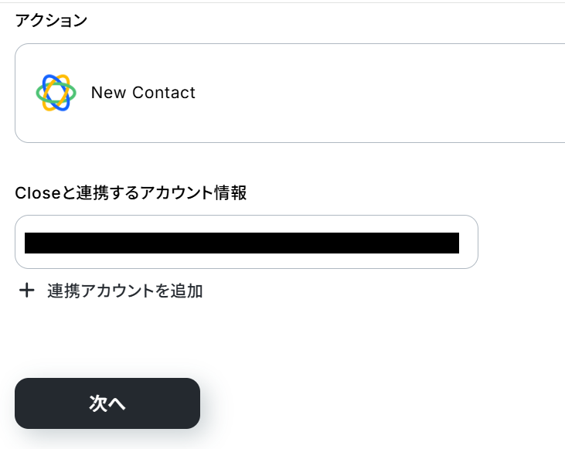Focus the account field below アカウント情報
Viewport: 565px width, 449px height.
click(246, 242)
